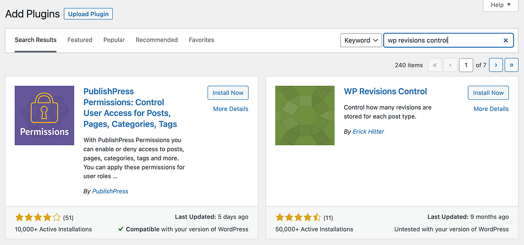The width and height of the screenshot is (524, 245).
Task: Click the PublishPress Permissions lock icon
Action: (44, 115)
